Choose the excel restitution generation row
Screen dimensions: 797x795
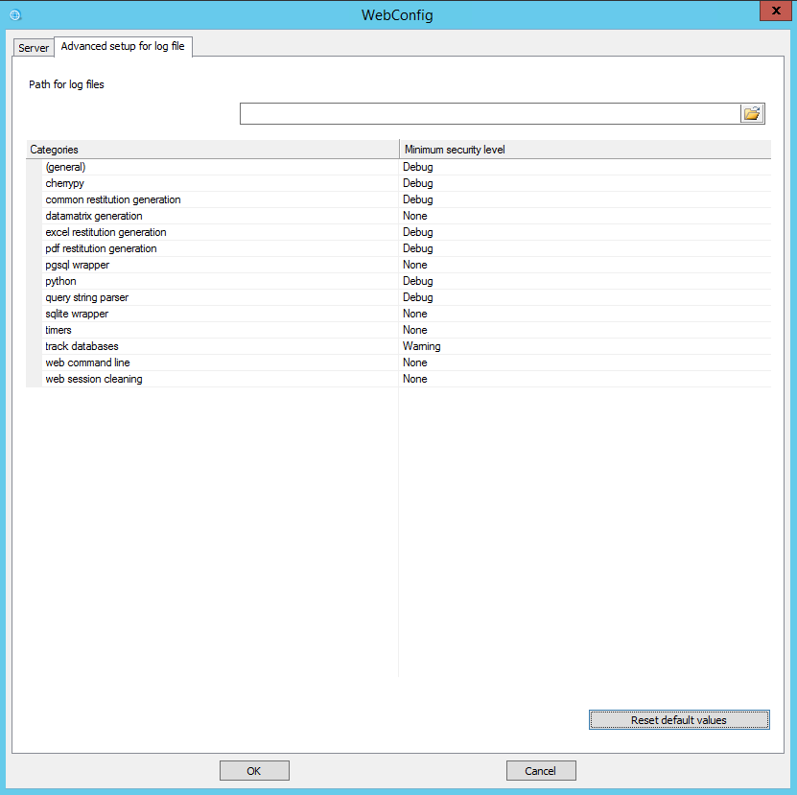click(105, 232)
